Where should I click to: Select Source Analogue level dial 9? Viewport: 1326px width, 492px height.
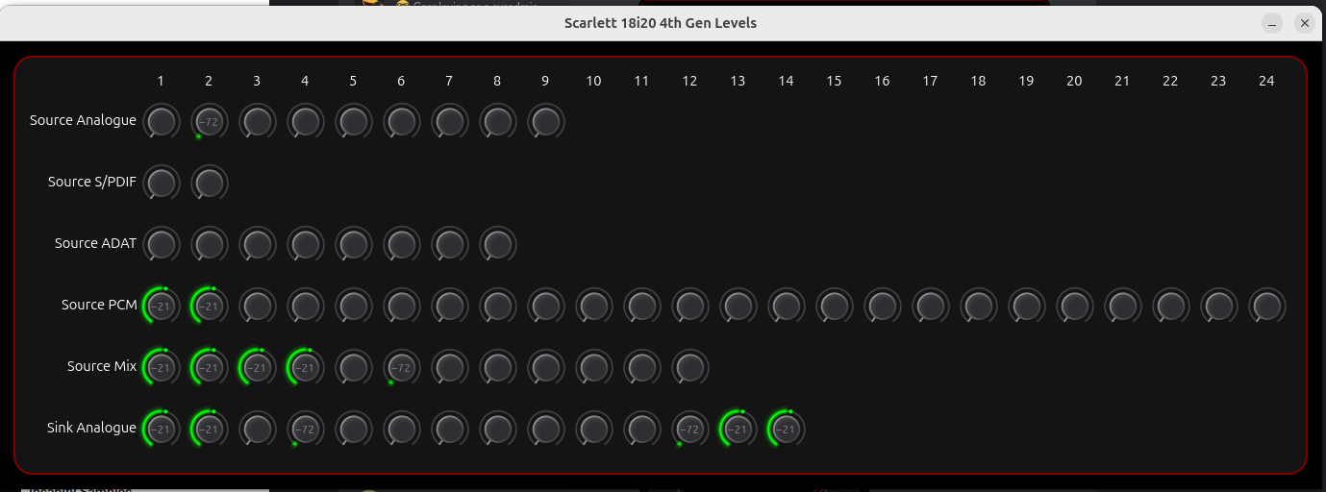(545, 122)
